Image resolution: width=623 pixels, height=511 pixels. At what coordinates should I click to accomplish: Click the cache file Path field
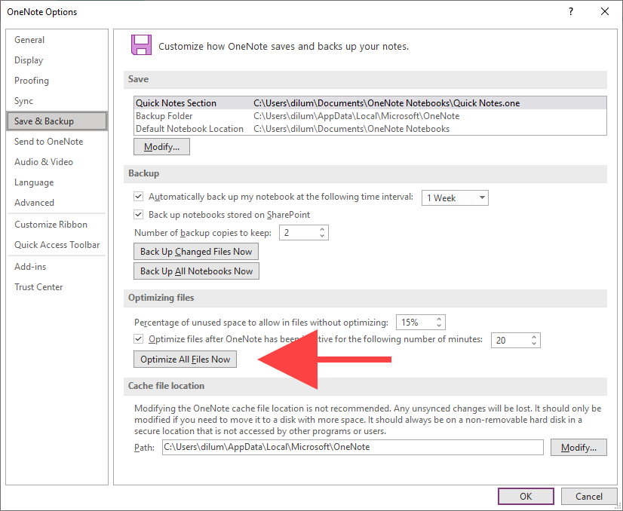pyautogui.click(x=352, y=447)
